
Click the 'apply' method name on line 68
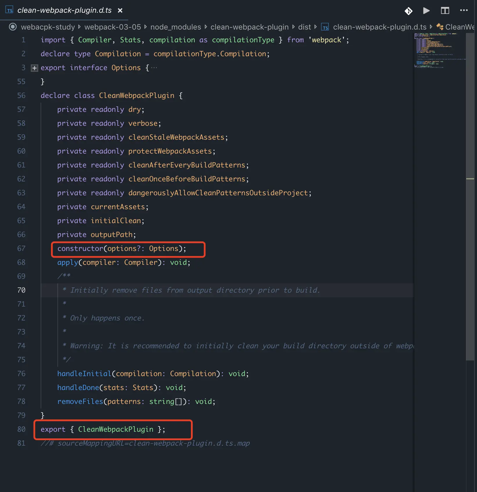pos(68,263)
